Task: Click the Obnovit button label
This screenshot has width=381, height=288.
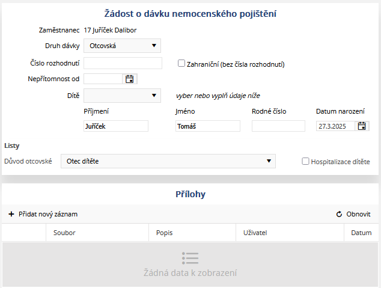Action: [x=358, y=214]
